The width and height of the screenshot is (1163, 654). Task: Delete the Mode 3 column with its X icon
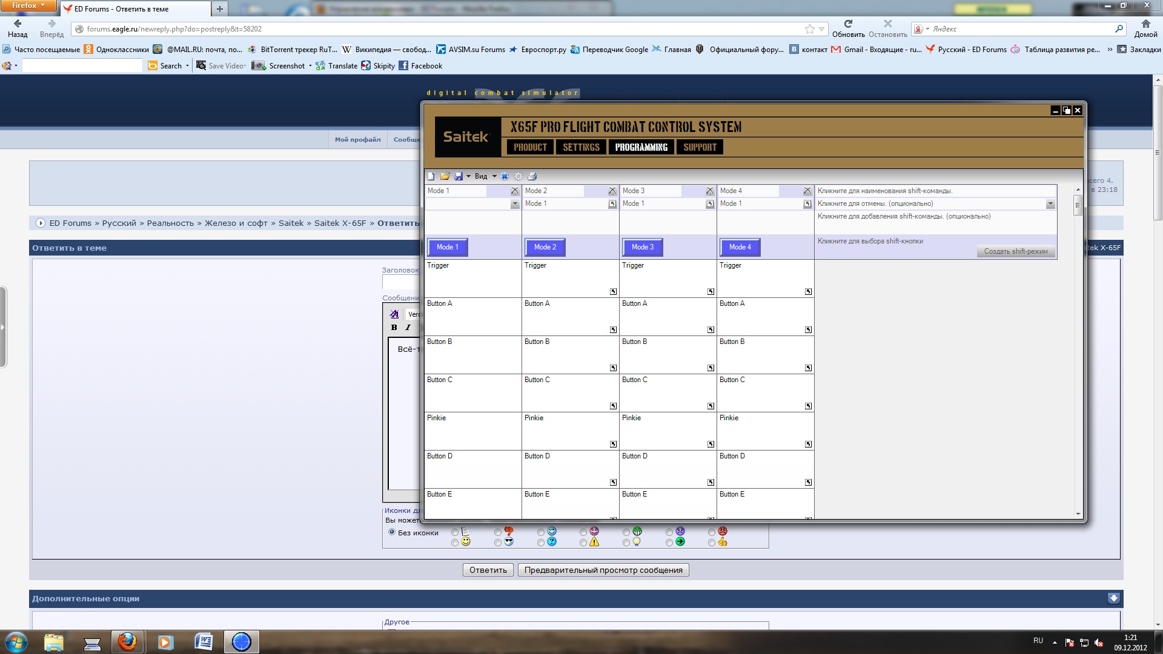[710, 191]
